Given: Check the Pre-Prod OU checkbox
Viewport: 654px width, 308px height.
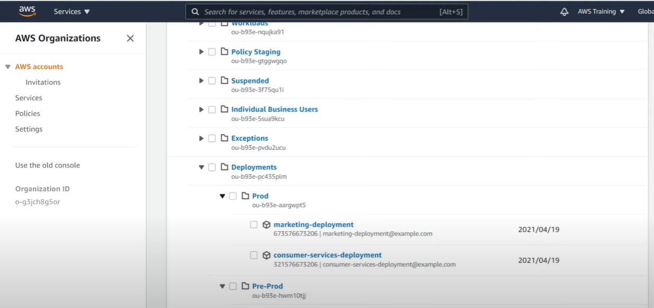Looking at the screenshot, I should (x=233, y=286).
